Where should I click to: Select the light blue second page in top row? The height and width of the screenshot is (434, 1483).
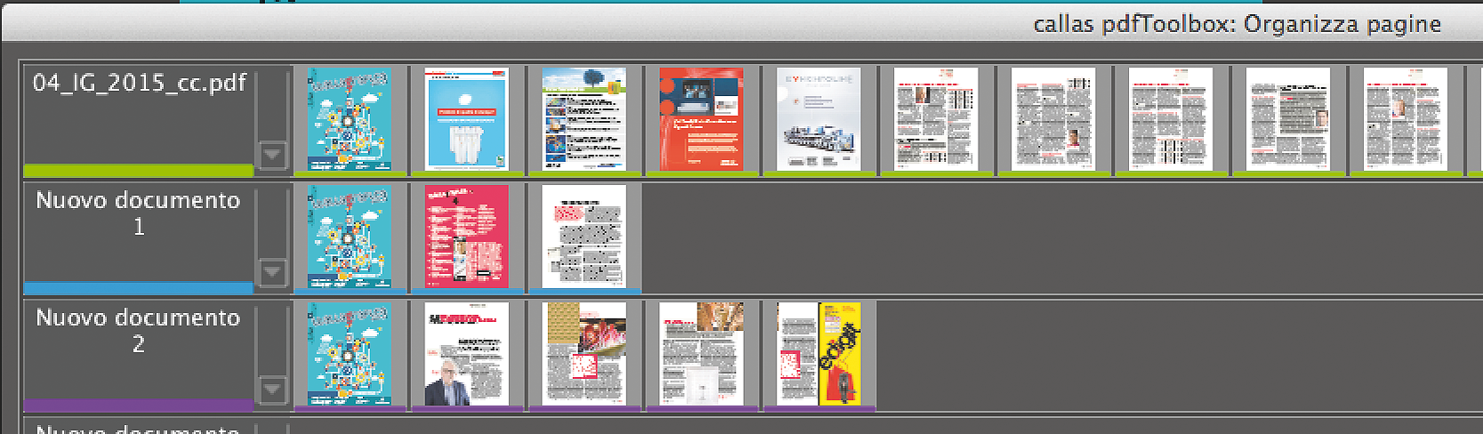tap(466, 118)
